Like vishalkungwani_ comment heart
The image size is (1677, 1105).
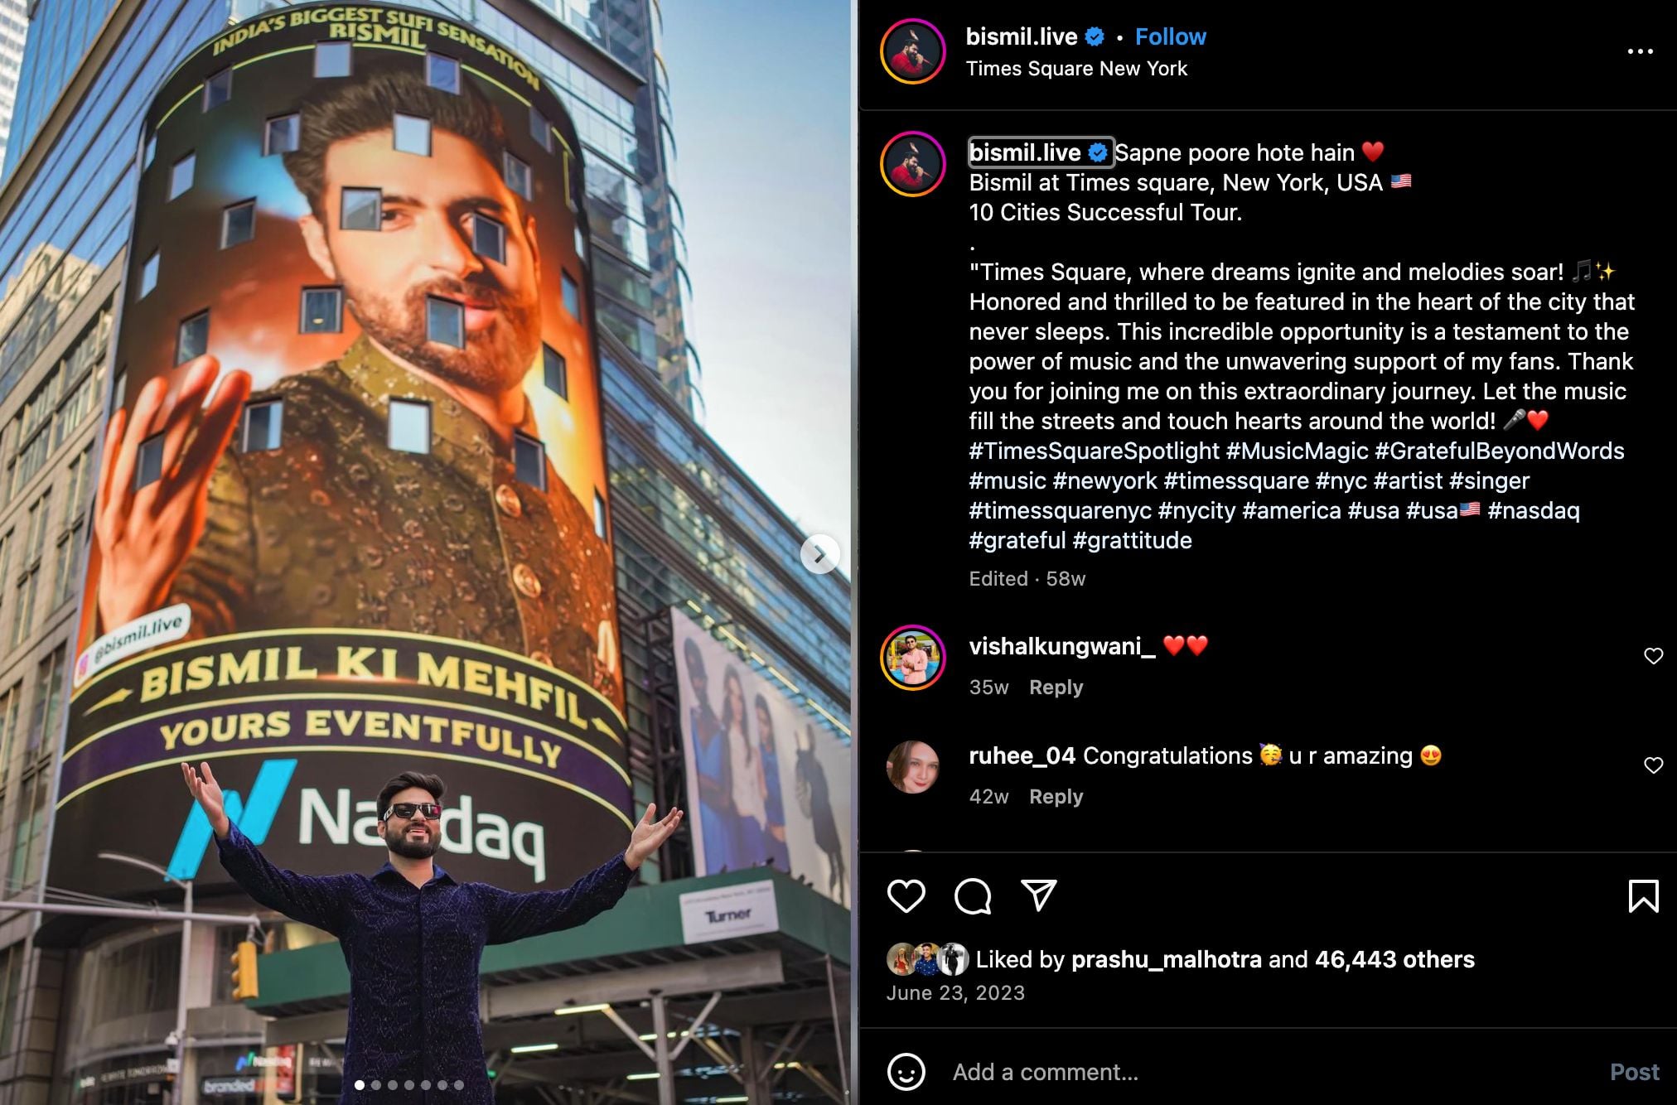click(1653, 656)
